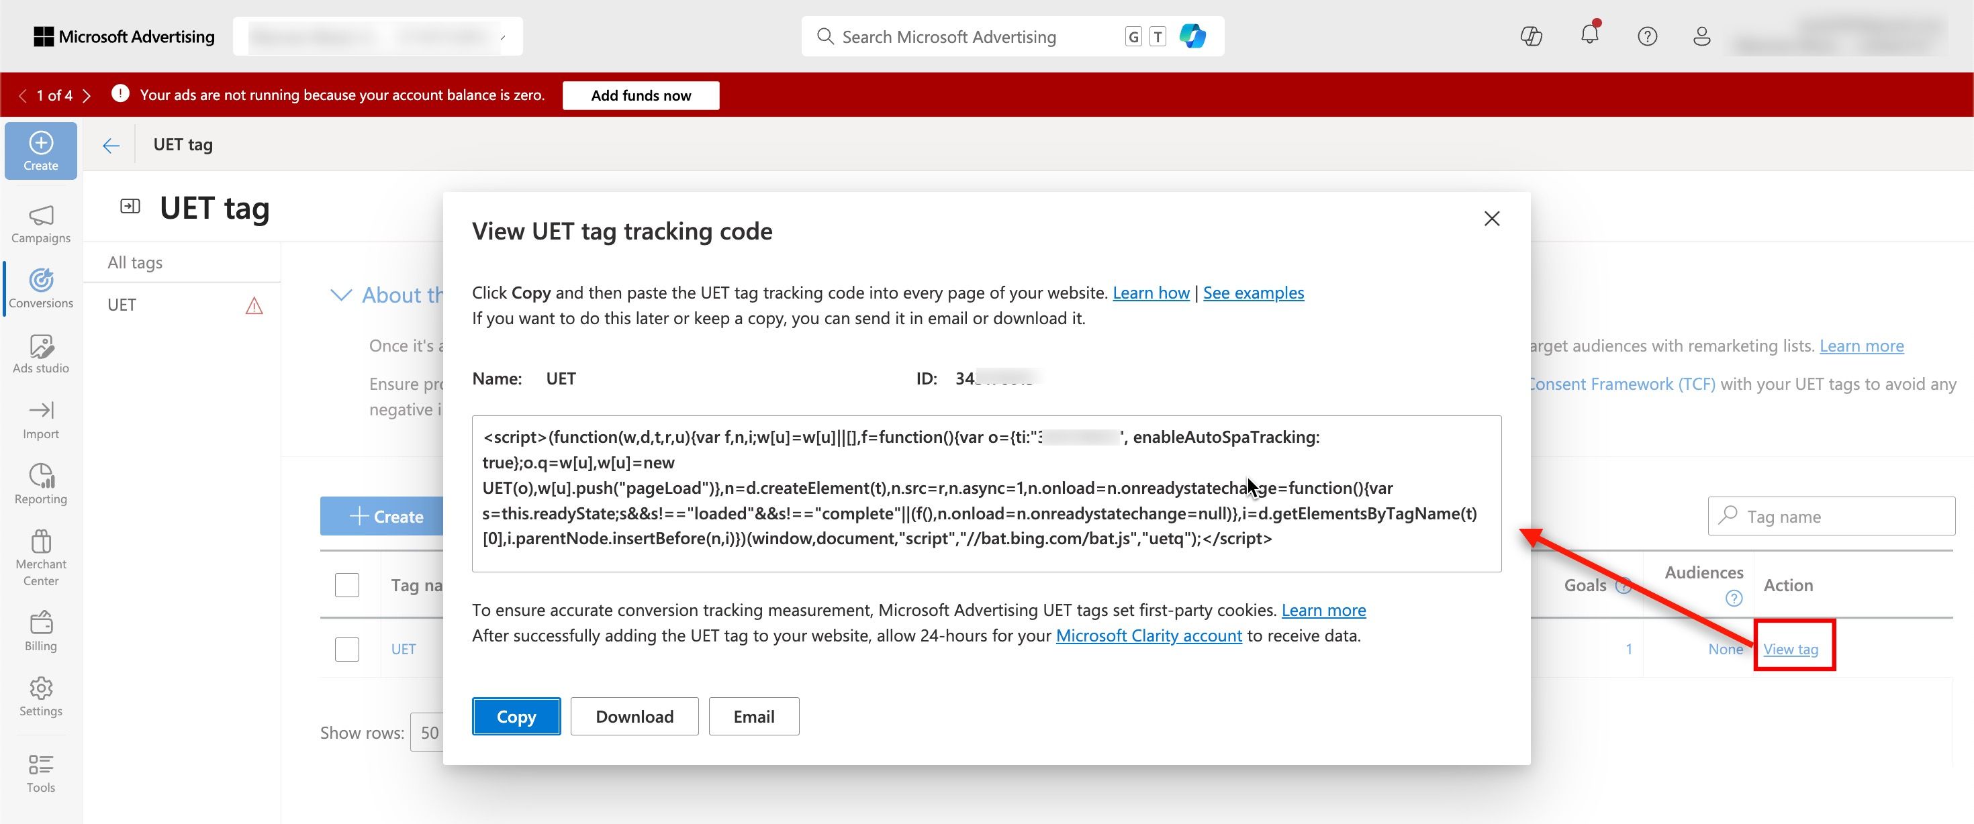Expand the account selector dropdown in header
1974x824 pixels.
(378, 36)
